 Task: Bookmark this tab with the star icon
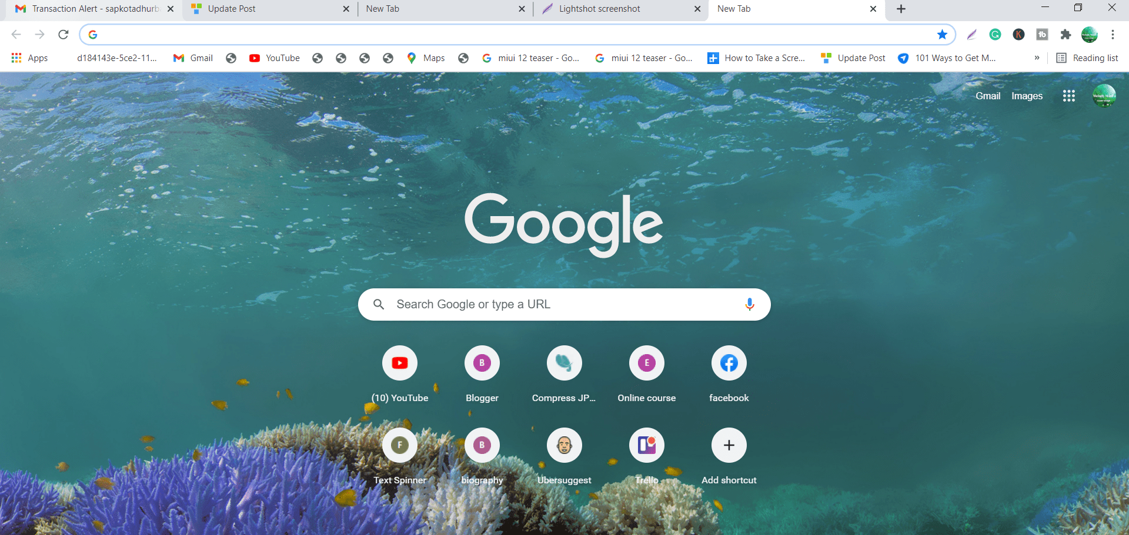942,35
